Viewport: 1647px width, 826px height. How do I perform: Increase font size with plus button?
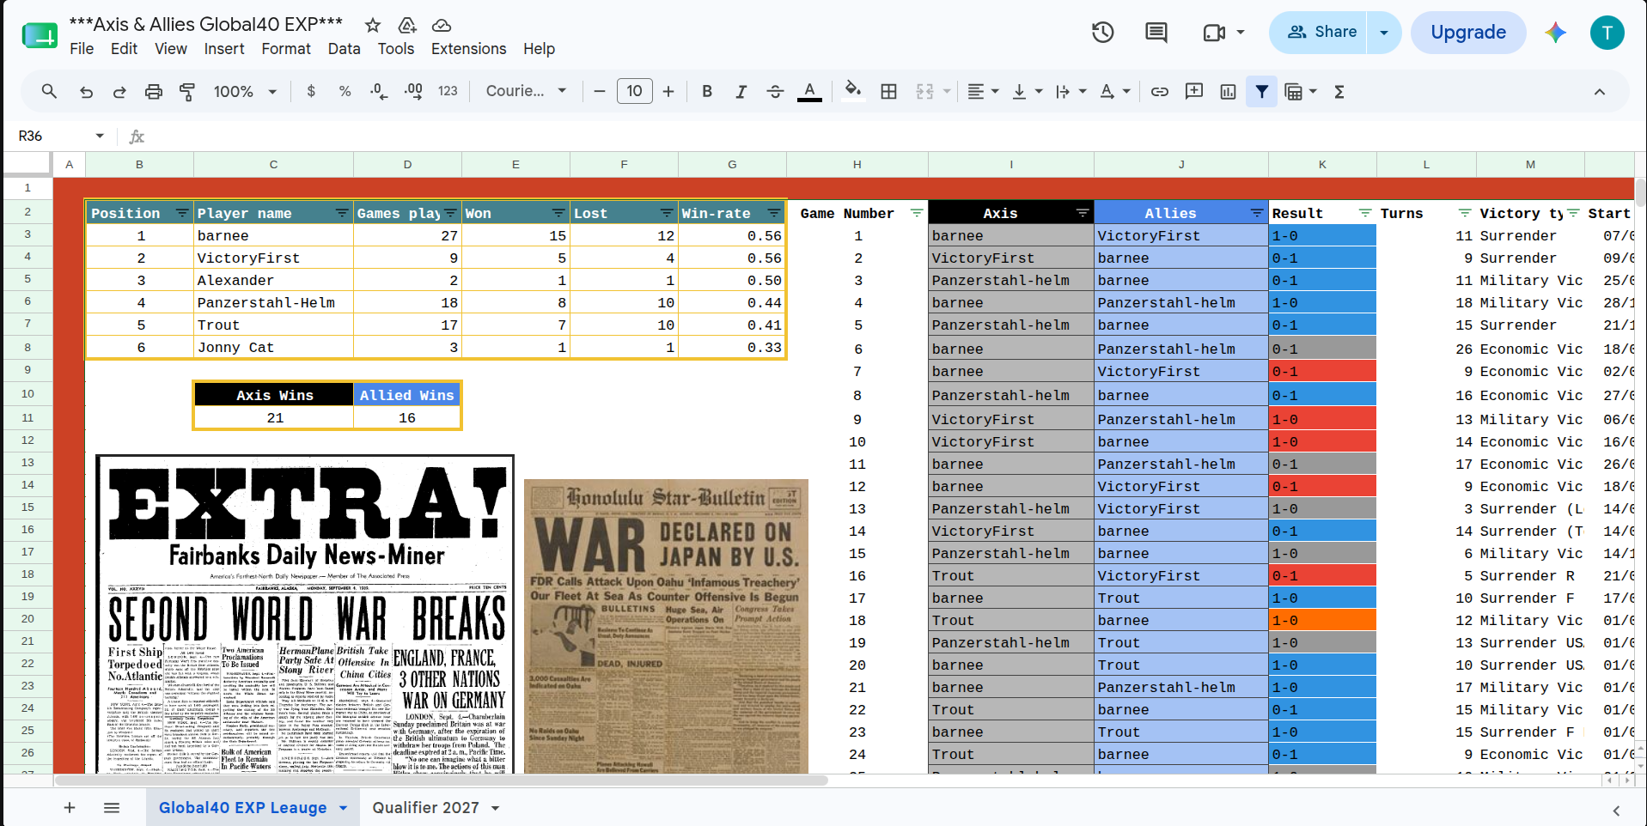click(x=668, y=91)
